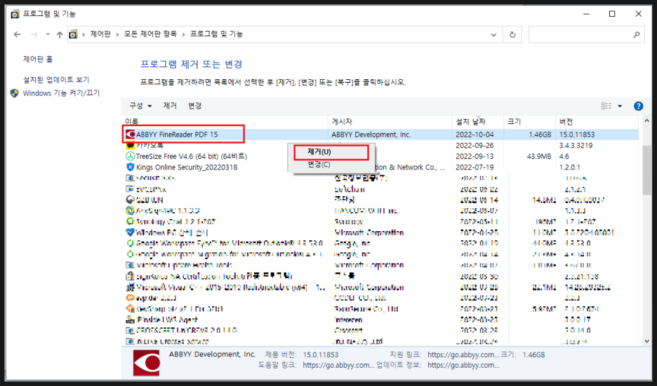
Task: Click the vertical scrollbar thumb
Action: click(x=646, y=170)
